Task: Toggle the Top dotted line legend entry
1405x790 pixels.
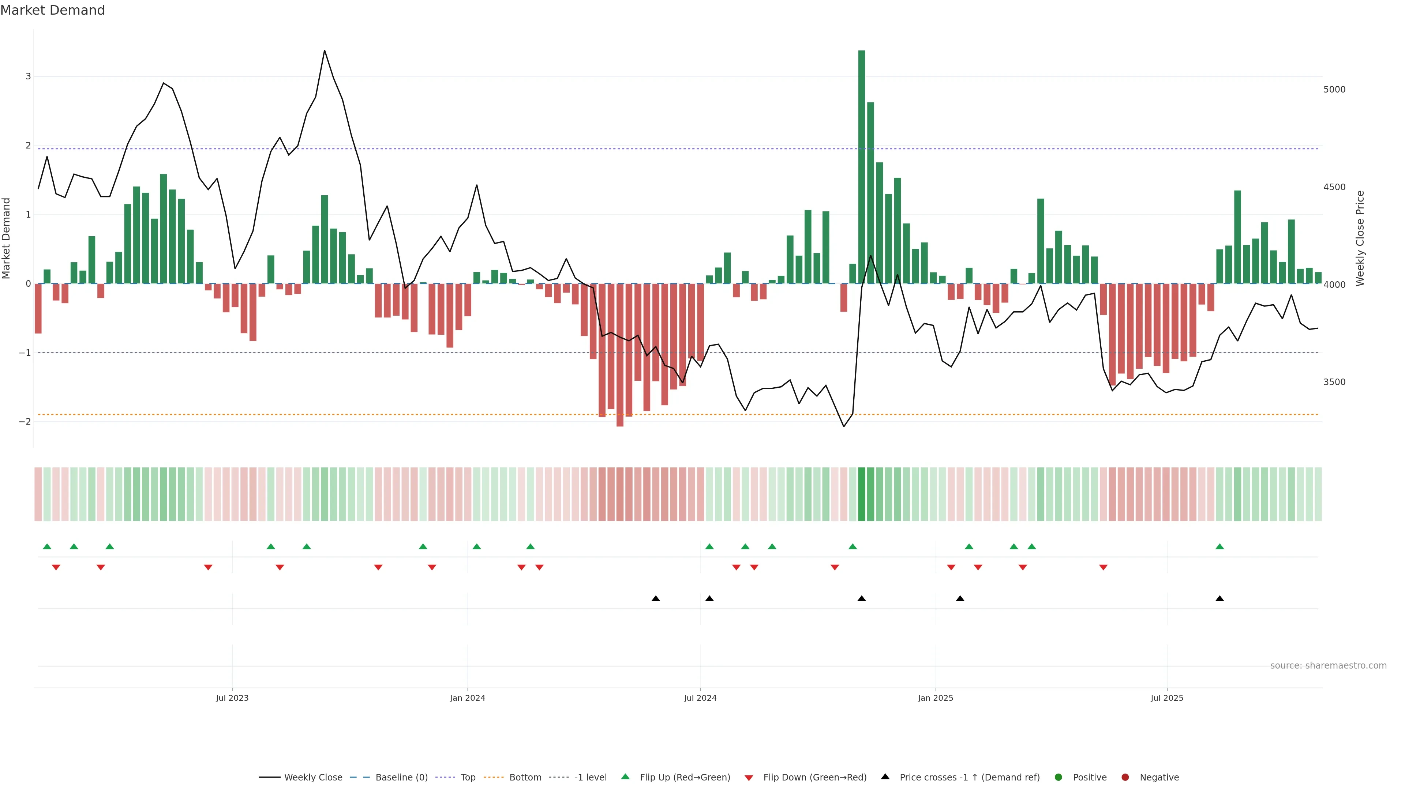Action: point(468,777)
